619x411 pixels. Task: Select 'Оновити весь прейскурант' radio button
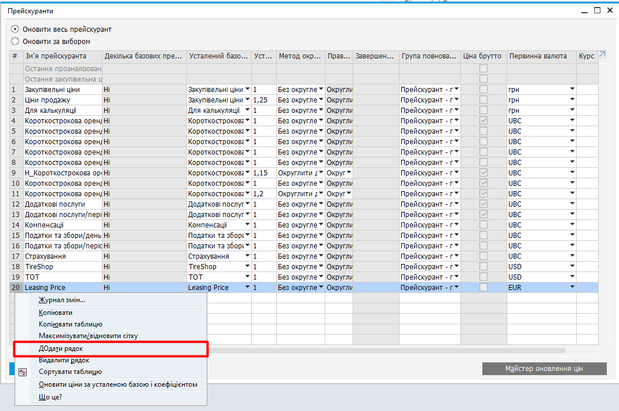click(x=16, y=29)
